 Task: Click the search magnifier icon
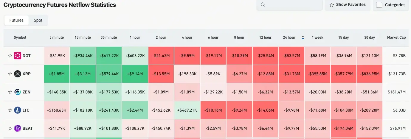[263, 4]
